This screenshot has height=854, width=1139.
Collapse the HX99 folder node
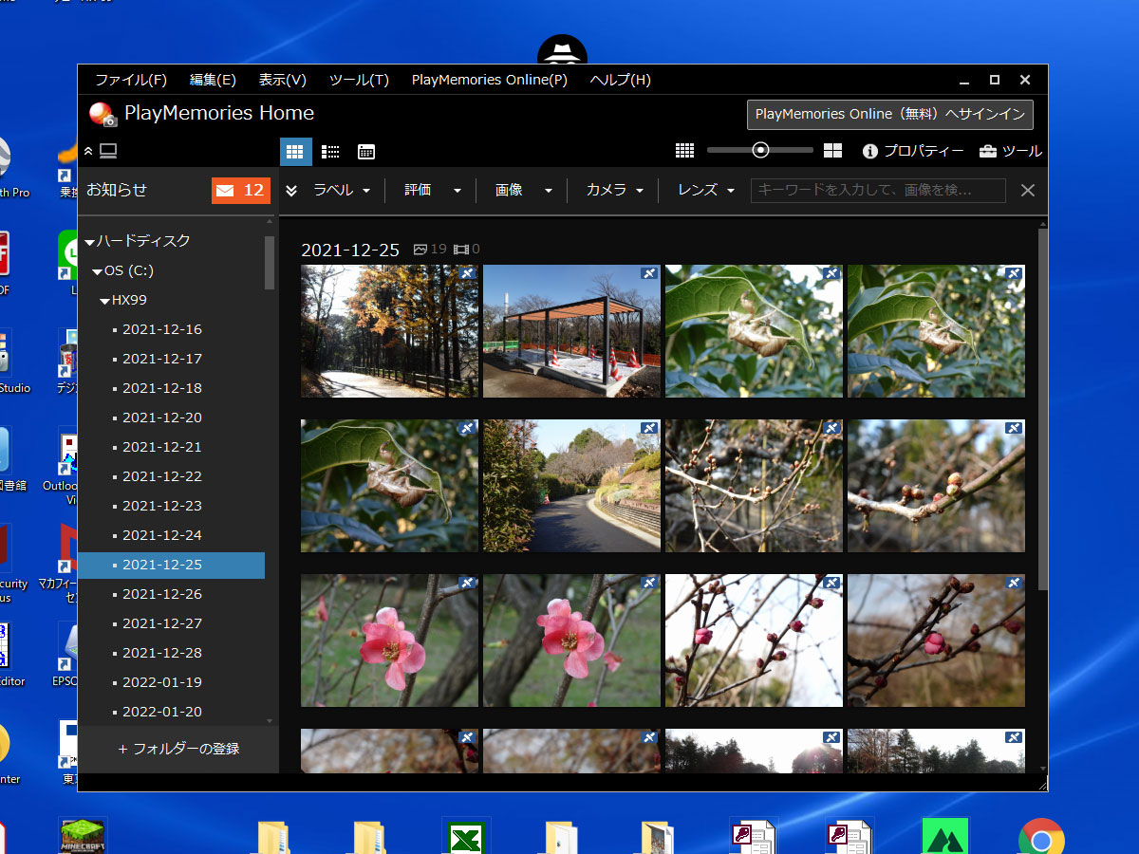(105, 301)
